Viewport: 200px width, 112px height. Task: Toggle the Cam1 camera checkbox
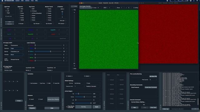pyautogui.click(x=39, y=99)
